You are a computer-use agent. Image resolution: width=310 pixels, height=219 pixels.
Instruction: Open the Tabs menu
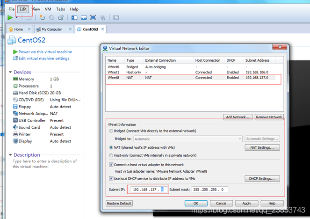(x=60, y=9)
